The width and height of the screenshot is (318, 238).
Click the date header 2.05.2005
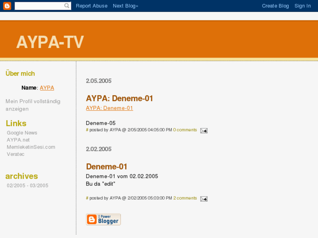[98, 81]
